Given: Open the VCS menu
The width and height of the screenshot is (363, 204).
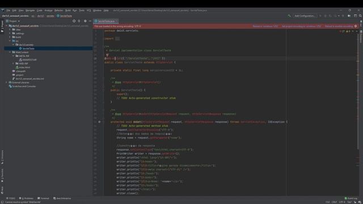Looking at the screenshot, I should 88,10.
